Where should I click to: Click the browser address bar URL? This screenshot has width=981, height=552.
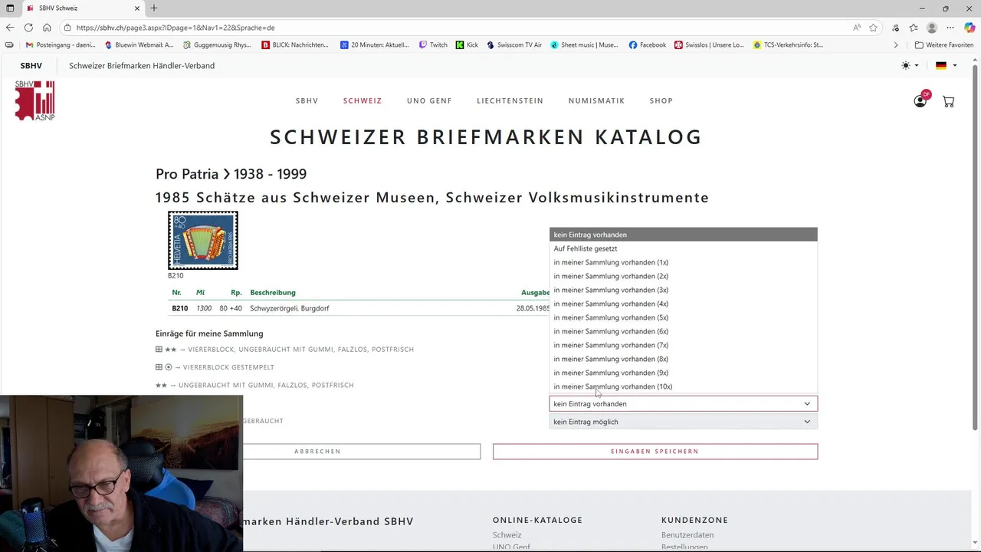[x=176, y=28]
